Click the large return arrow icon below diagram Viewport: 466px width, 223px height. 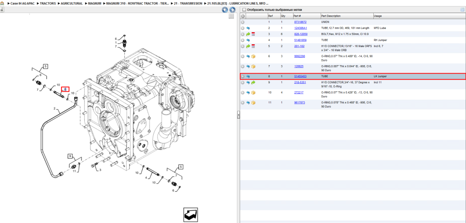point(191,215)
